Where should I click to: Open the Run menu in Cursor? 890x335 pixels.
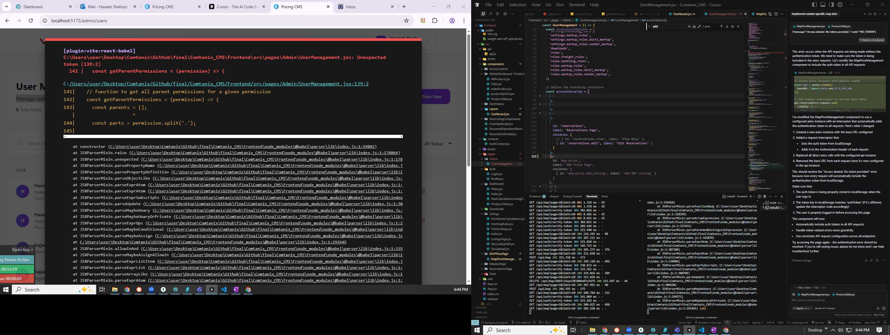coord(560,5)
